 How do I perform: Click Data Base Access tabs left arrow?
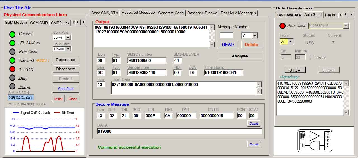[346, 14]
